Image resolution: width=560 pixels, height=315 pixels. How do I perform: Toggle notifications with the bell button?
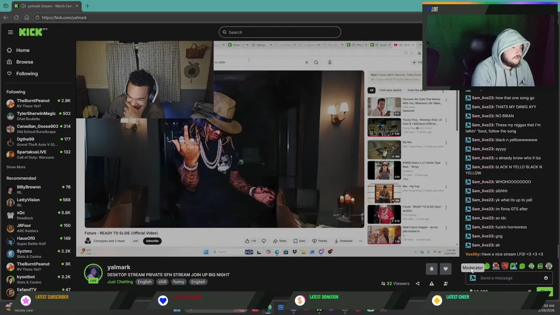click(x=431, y=269)
